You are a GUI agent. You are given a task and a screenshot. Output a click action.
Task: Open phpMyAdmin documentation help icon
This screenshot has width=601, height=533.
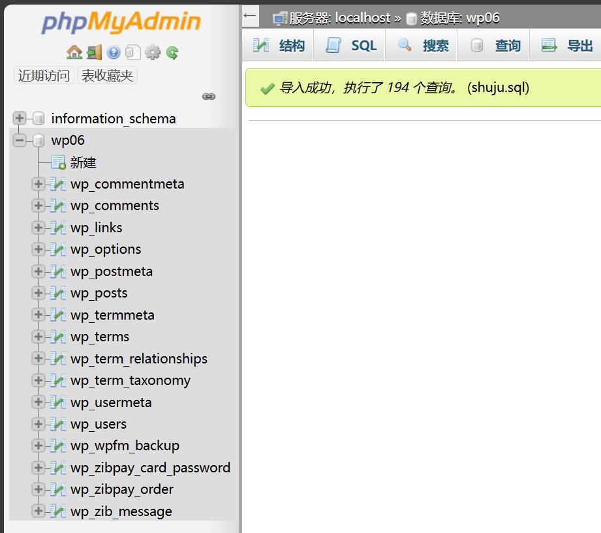[114, 53]
